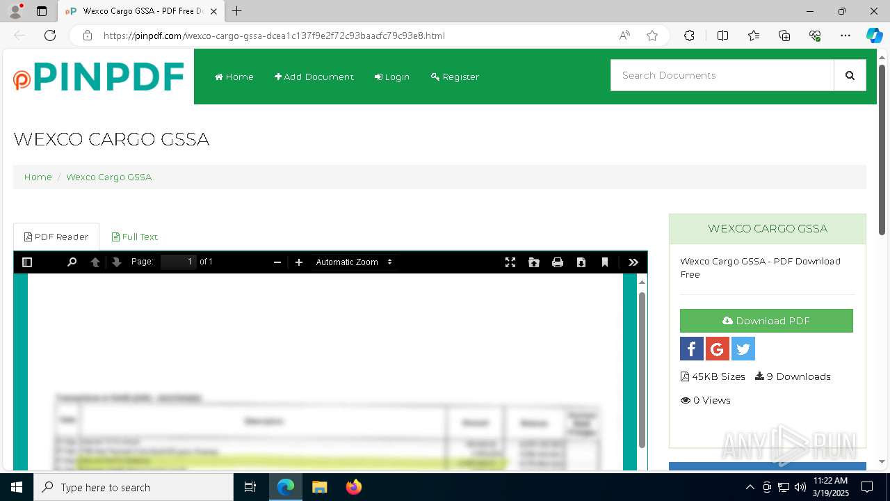Open File Explorer from taskbar
Image resolution: width=890 pixels, height=501 pixels.
(319, 487)
